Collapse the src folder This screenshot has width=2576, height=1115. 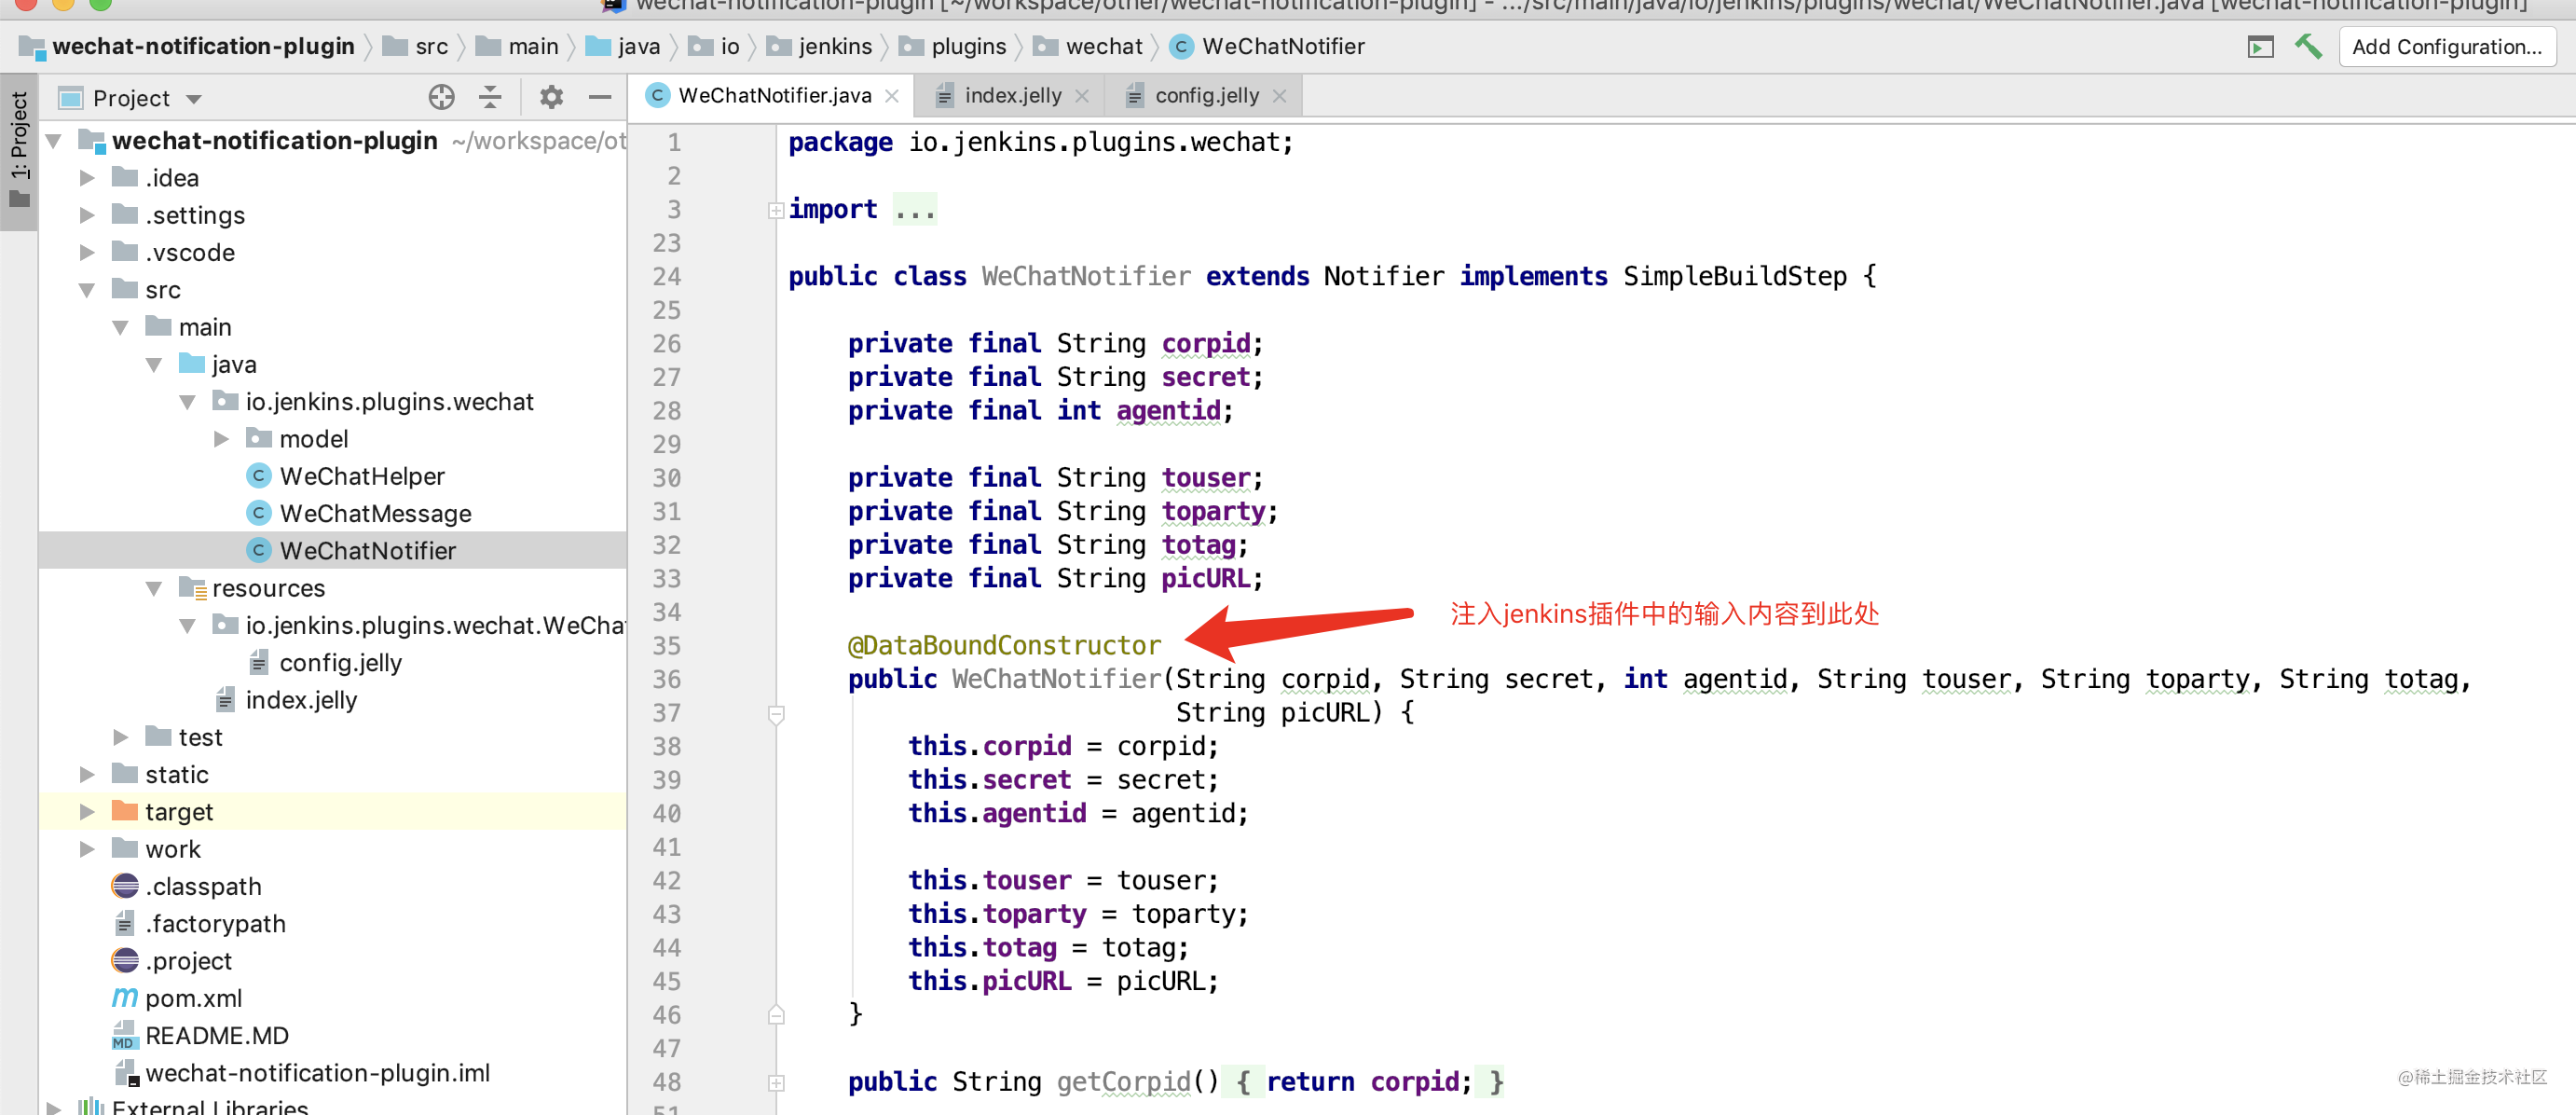pyautogui.click(x=87, y=290)
